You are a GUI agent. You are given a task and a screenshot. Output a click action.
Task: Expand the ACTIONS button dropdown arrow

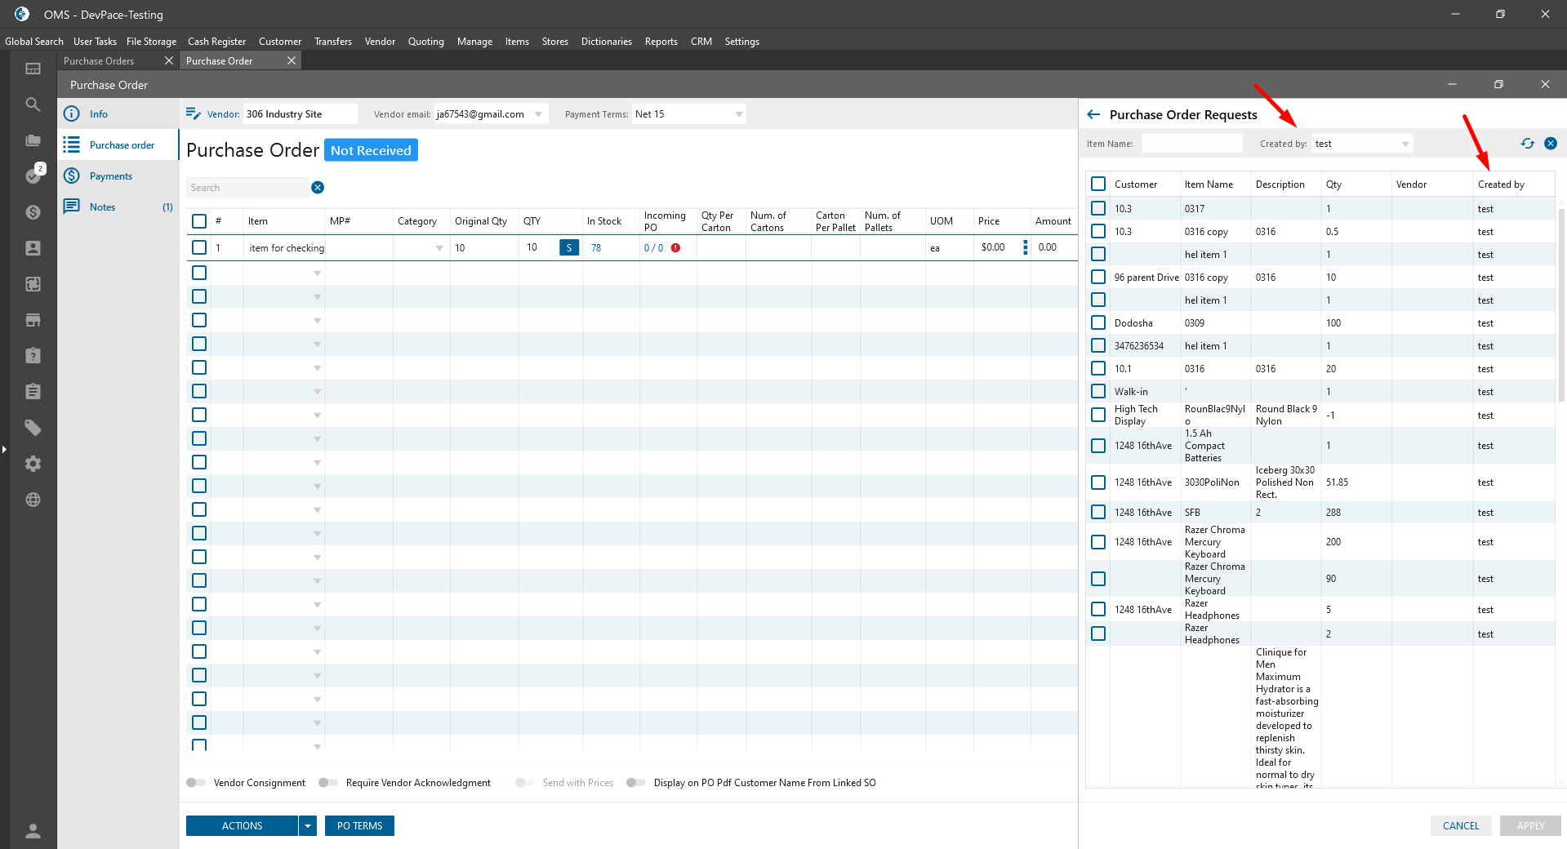tap(308, 826)
